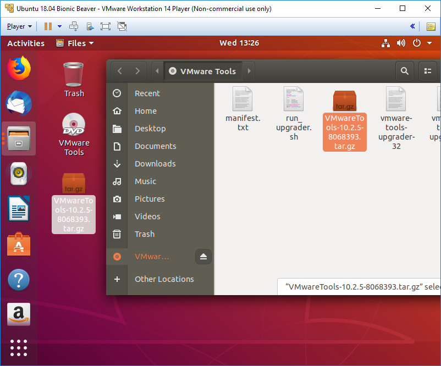The image size is (441, 366).
Task: Launch LibreOffice Writer from the dock
Action: [19, 209]
